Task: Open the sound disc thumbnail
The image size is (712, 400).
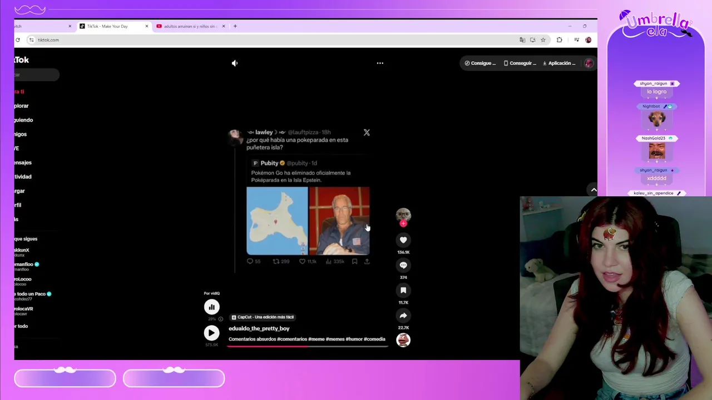Action: click(403, 339)
